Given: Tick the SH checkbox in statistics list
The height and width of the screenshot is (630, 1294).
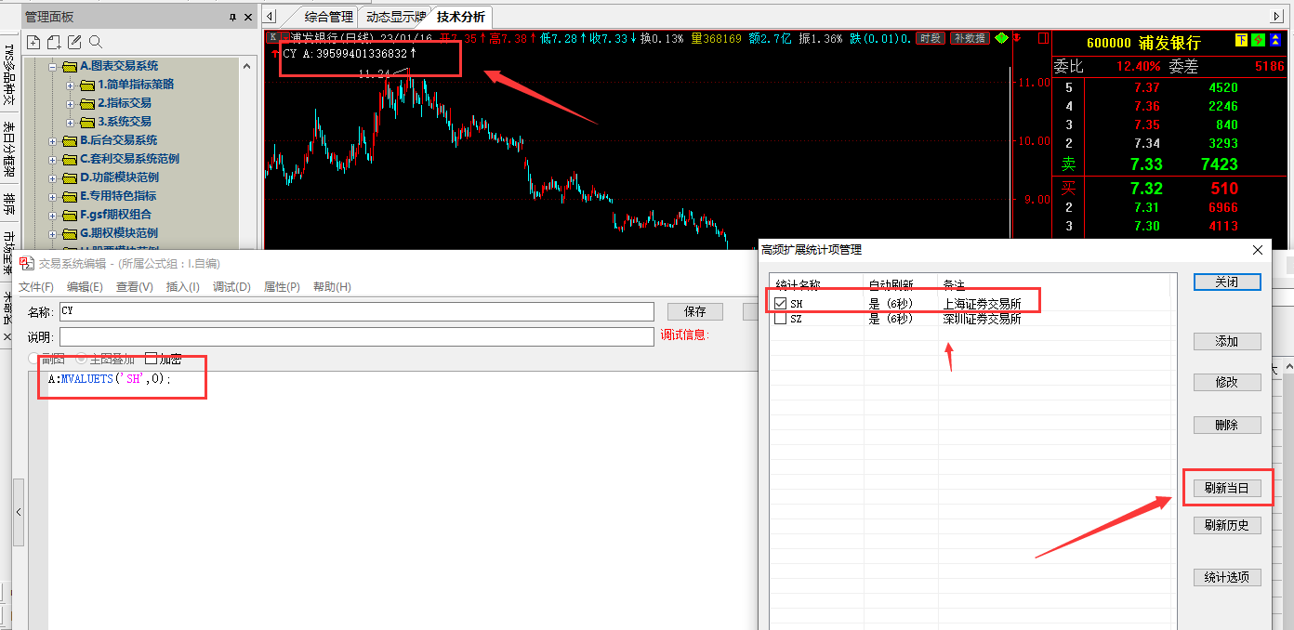Looking at the screenshot, I should [781, 303].
